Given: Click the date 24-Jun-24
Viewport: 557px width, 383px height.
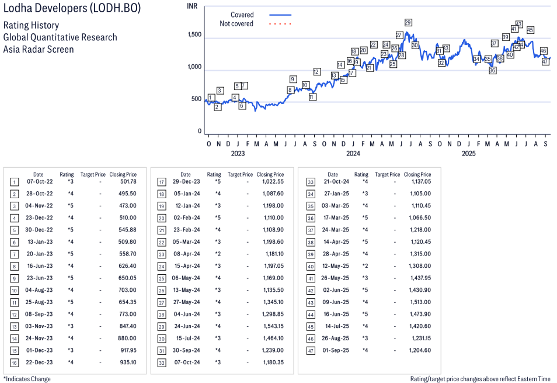Looking at the screenshot, I should (x=187, y=326).
